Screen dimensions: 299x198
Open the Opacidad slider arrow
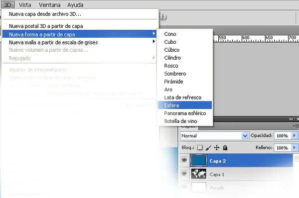pos(294,135)
